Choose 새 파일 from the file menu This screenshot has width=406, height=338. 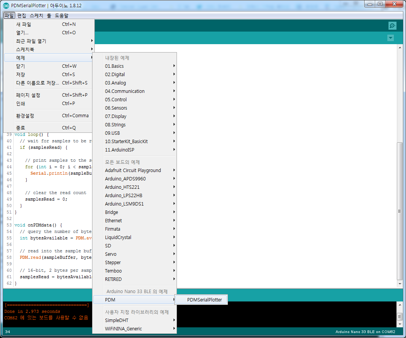[x=49, y=24]
